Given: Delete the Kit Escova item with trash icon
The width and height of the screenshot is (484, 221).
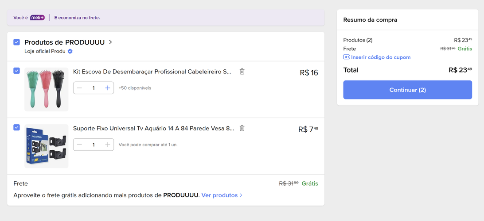Looking at the screenshot, I should (x=242, y=72).
